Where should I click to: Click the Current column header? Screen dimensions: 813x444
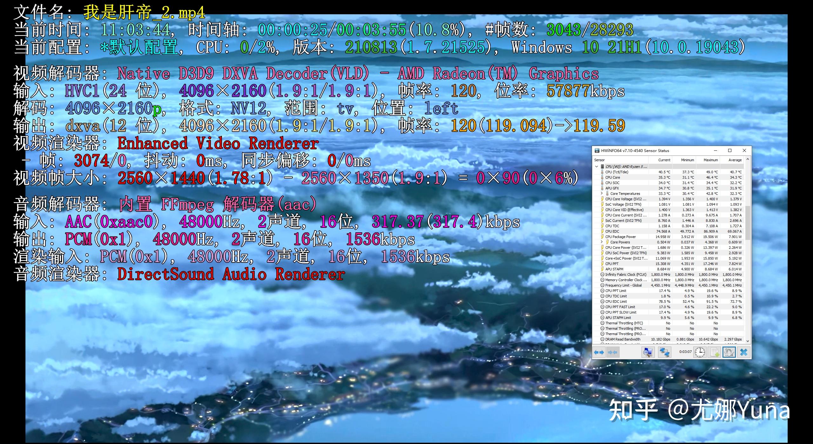[660, 160]
